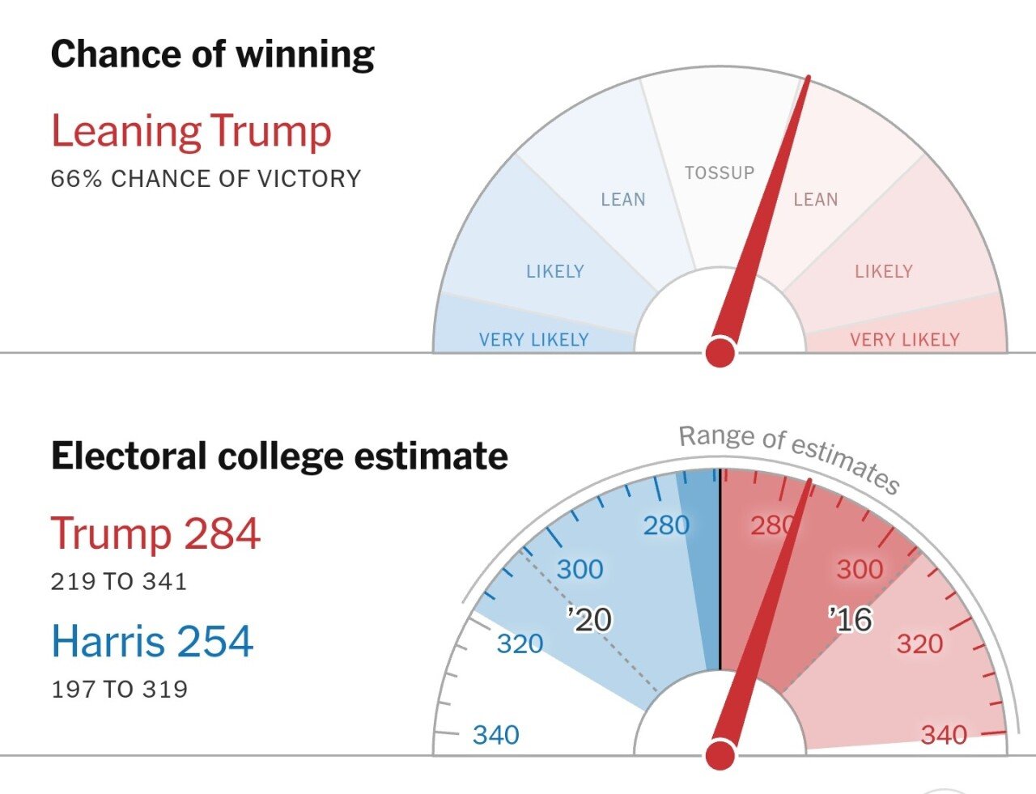Click the blue 340 tick label
The width and height of the screenshot is (1036, 794).
(x=496, y=735)
